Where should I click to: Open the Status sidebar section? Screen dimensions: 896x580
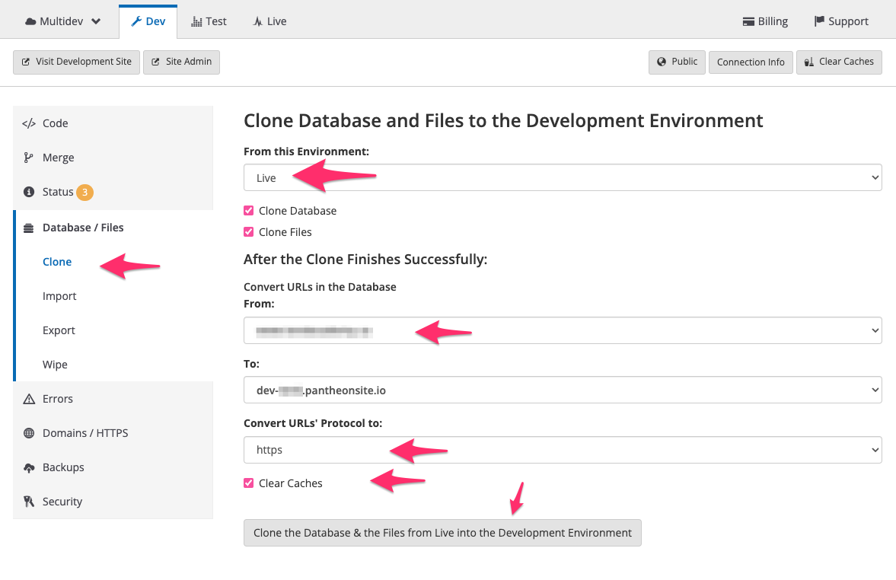pos(113,192)
